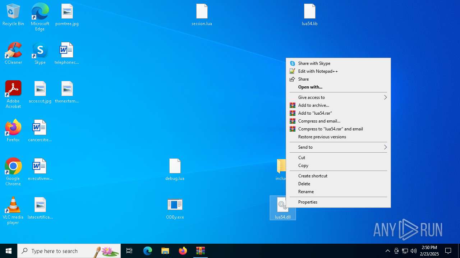This screenshot has width=460, height=258.
Task: Select the Adobe Acrobat desktop shortcut
Action: click(x=13, y=95)
